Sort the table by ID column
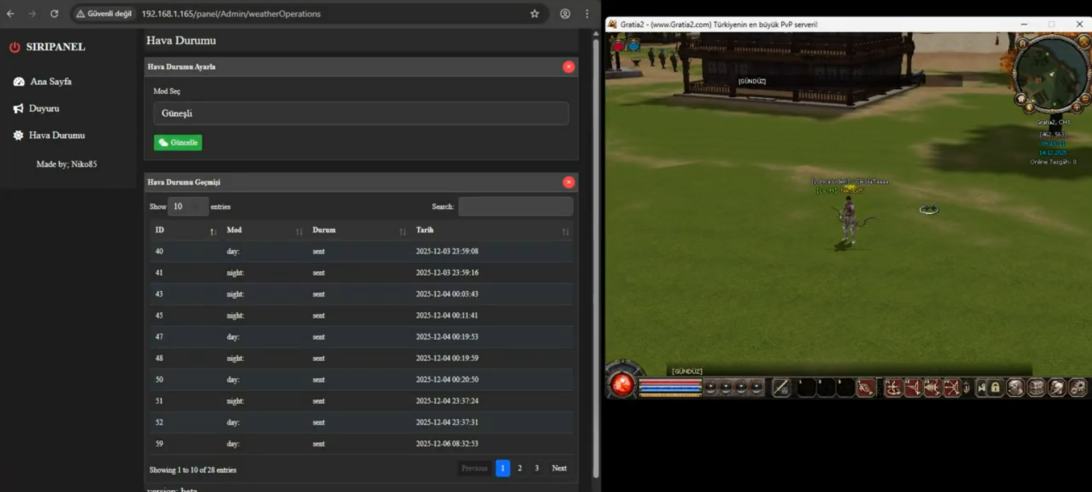The image size is (1092, 492). pyautogui.click(x=186, y=230)
